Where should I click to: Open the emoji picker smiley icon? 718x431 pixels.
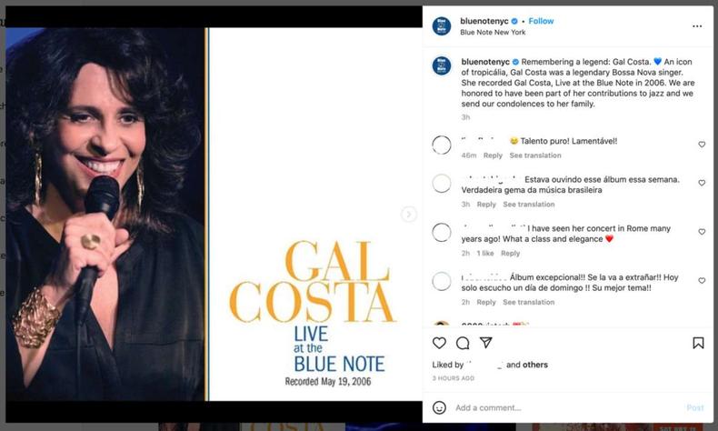point(439,407)
